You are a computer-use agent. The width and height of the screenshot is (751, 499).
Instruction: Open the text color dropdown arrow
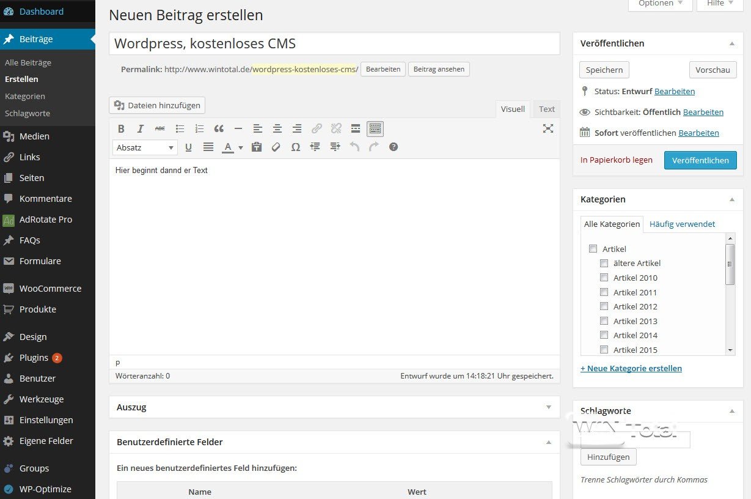point(241,147)
